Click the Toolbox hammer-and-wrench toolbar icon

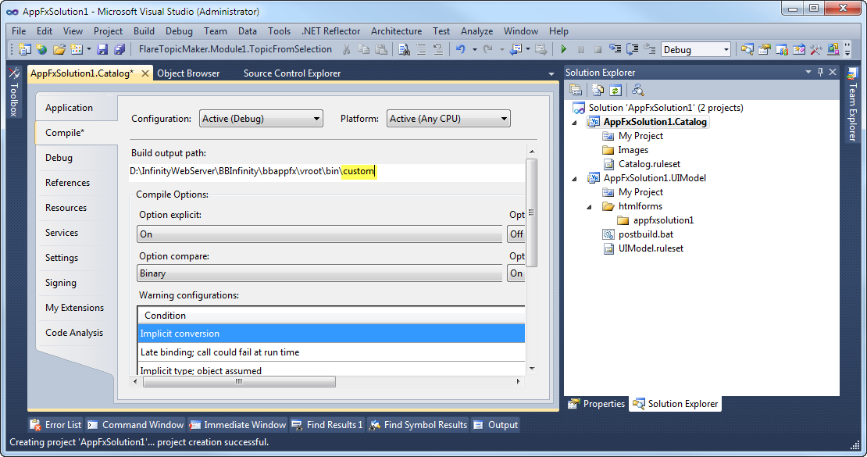[x=815, y=49]
